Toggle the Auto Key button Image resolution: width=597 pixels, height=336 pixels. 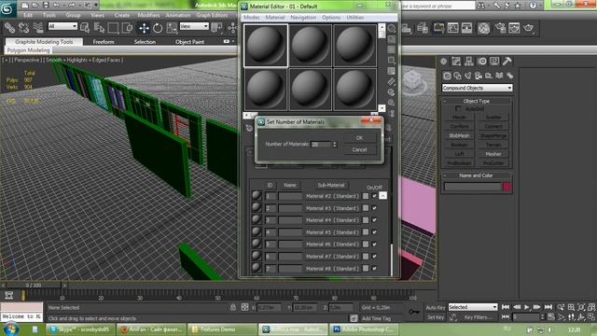[x=436, y=307]
